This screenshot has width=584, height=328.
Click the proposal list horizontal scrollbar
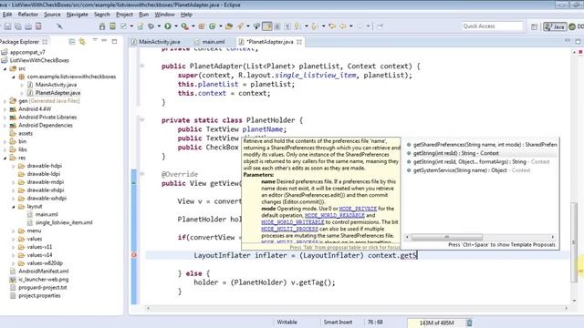(x=446, y=237)
